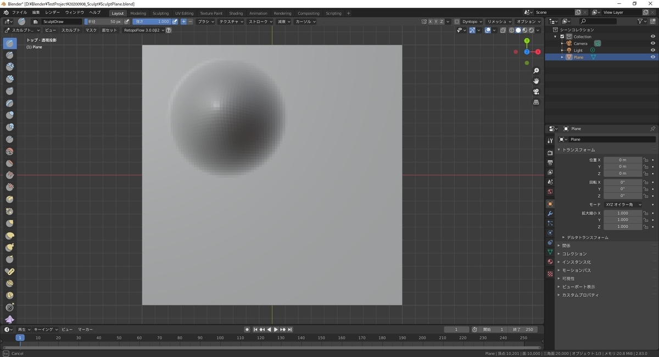Open the Object Constraints tab icon
This screenshot has height=357, width=659.
(x=550, y=242)
